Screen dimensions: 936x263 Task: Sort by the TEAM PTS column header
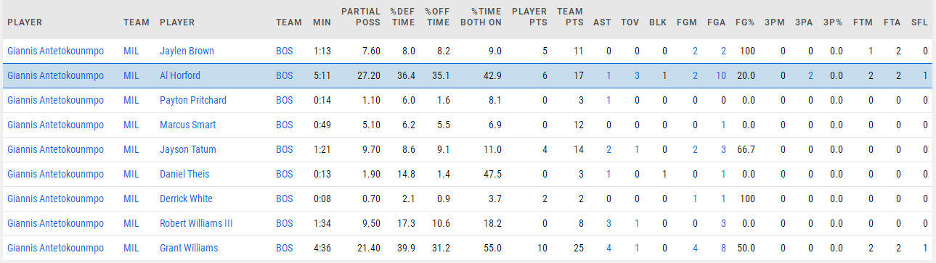[570, 17]
